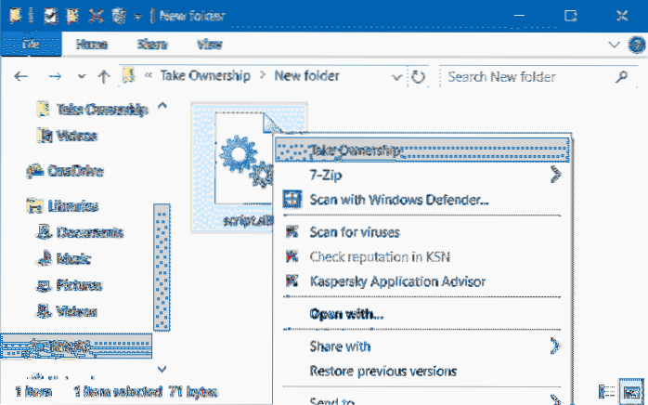Go up one folder level with Up arrow
648x405 pixels.
pyautogui.click(x=104, y=76)
